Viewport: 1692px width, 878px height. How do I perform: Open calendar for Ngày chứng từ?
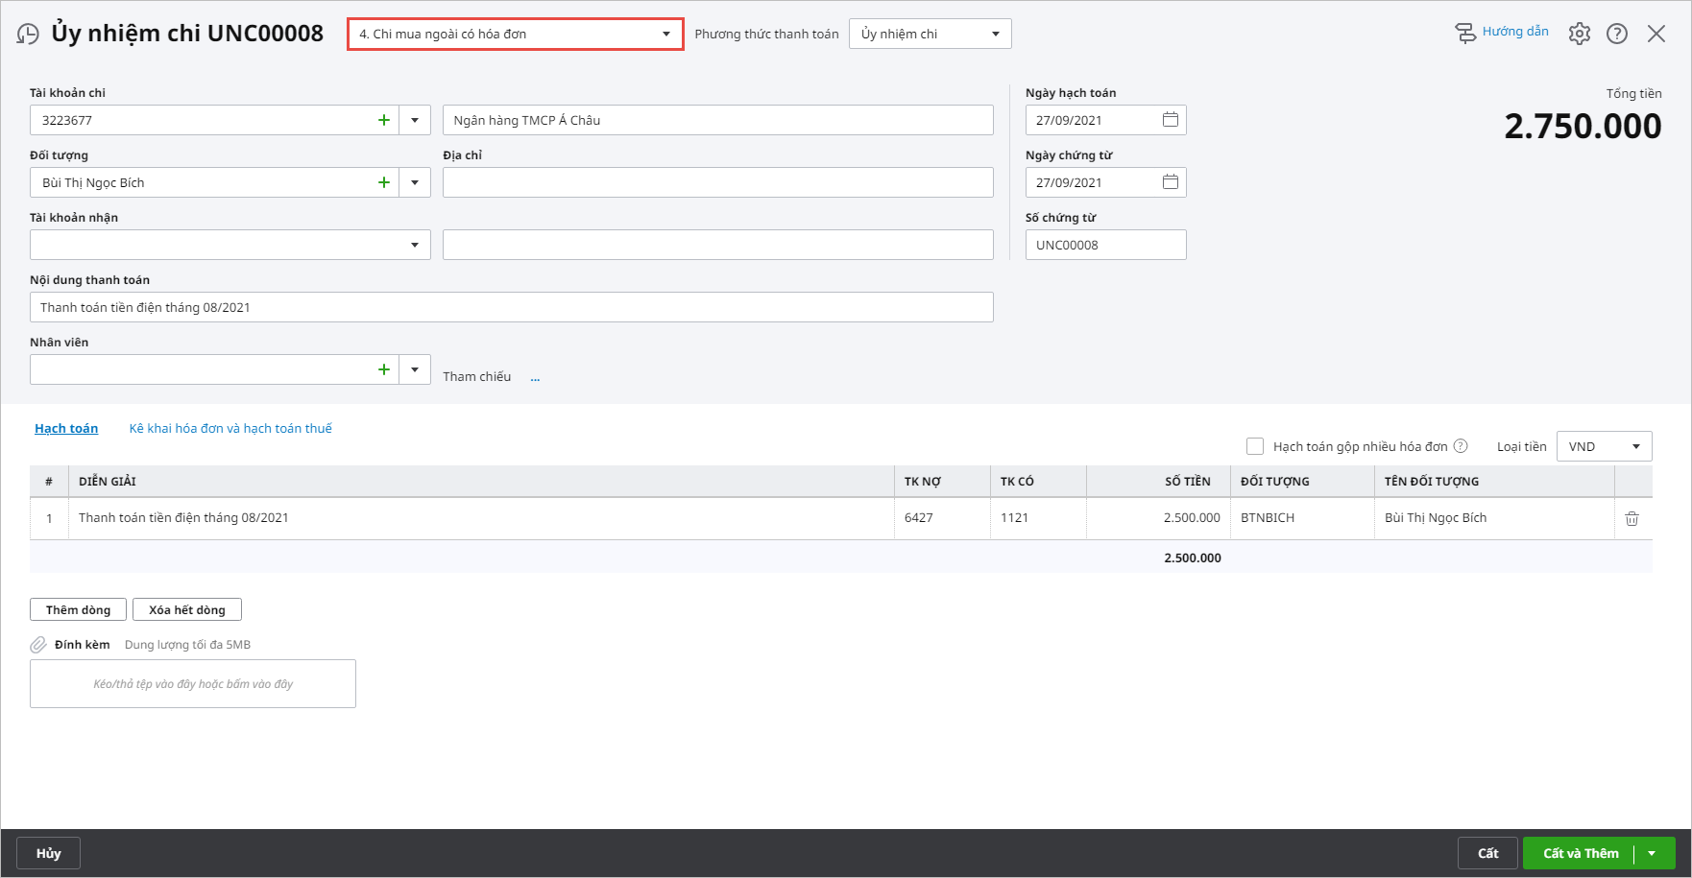1170,182
